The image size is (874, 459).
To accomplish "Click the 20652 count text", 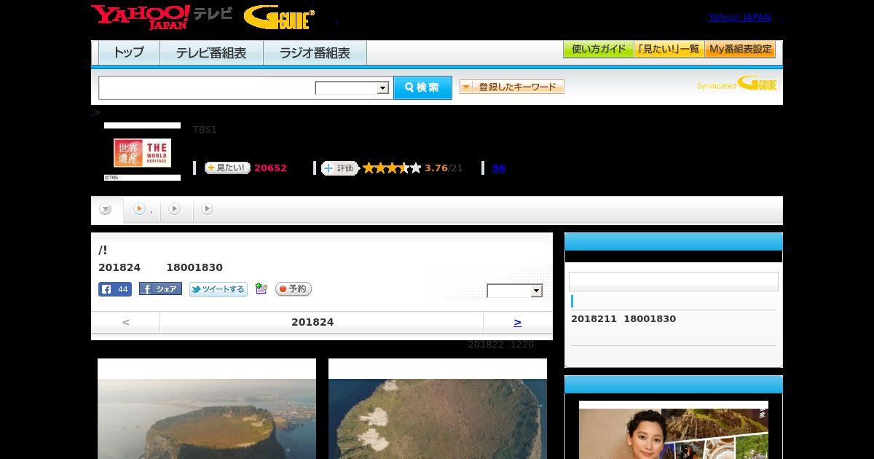I will click(x=270, y=168).
